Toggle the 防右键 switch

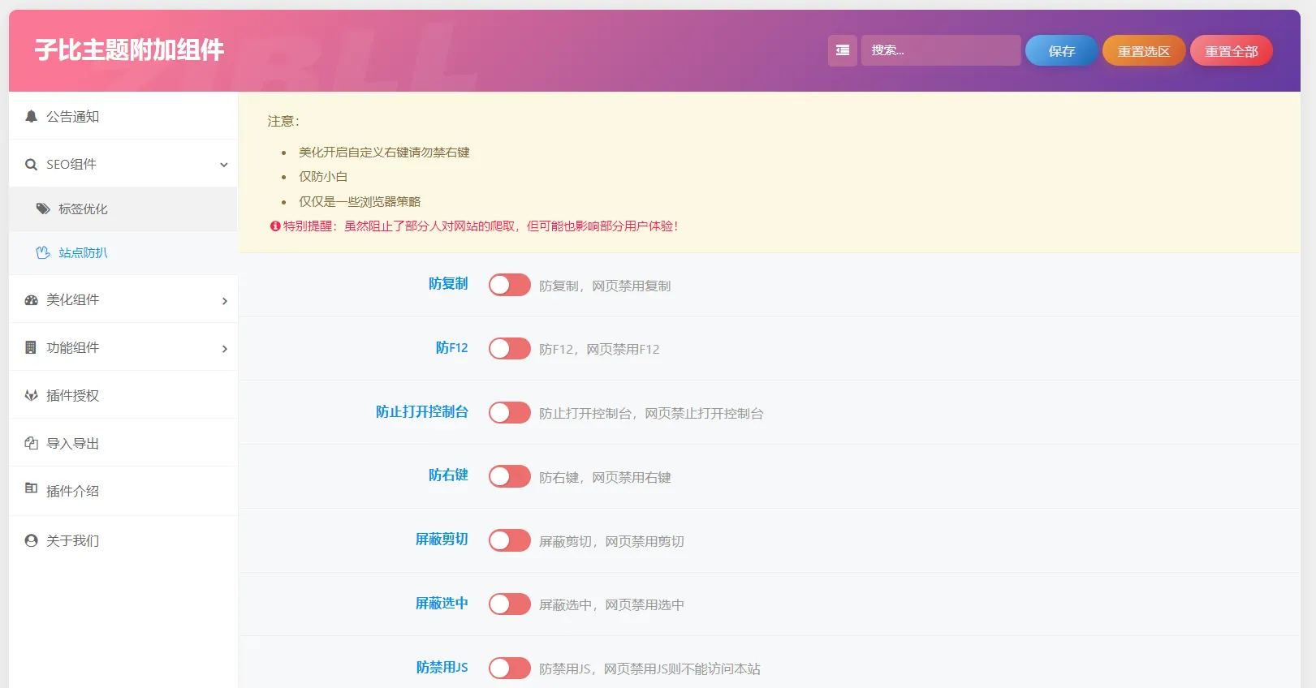(510, 476)
